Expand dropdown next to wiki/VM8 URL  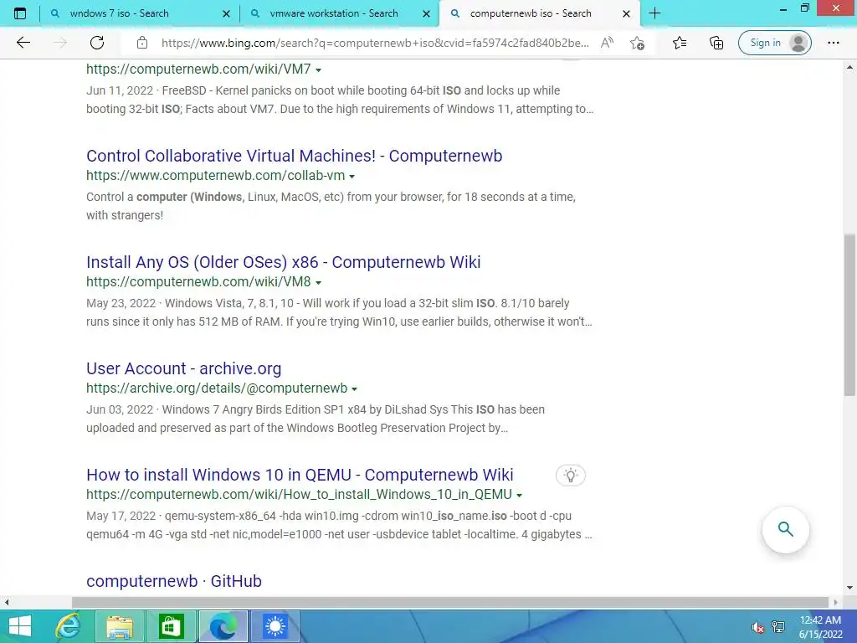[319, 283]
